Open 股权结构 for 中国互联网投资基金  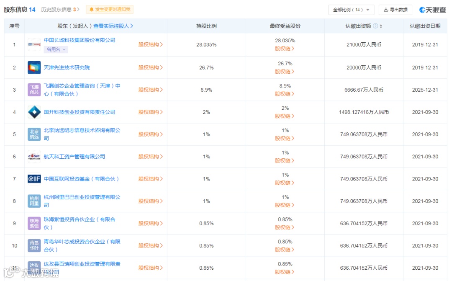click(151, 179)
